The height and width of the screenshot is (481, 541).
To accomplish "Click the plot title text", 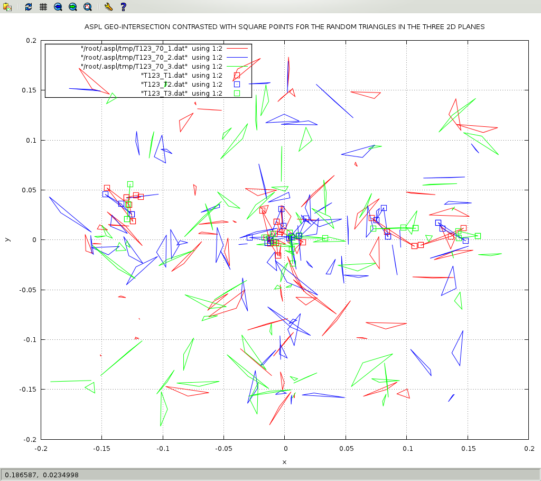I will coord(285,26).
